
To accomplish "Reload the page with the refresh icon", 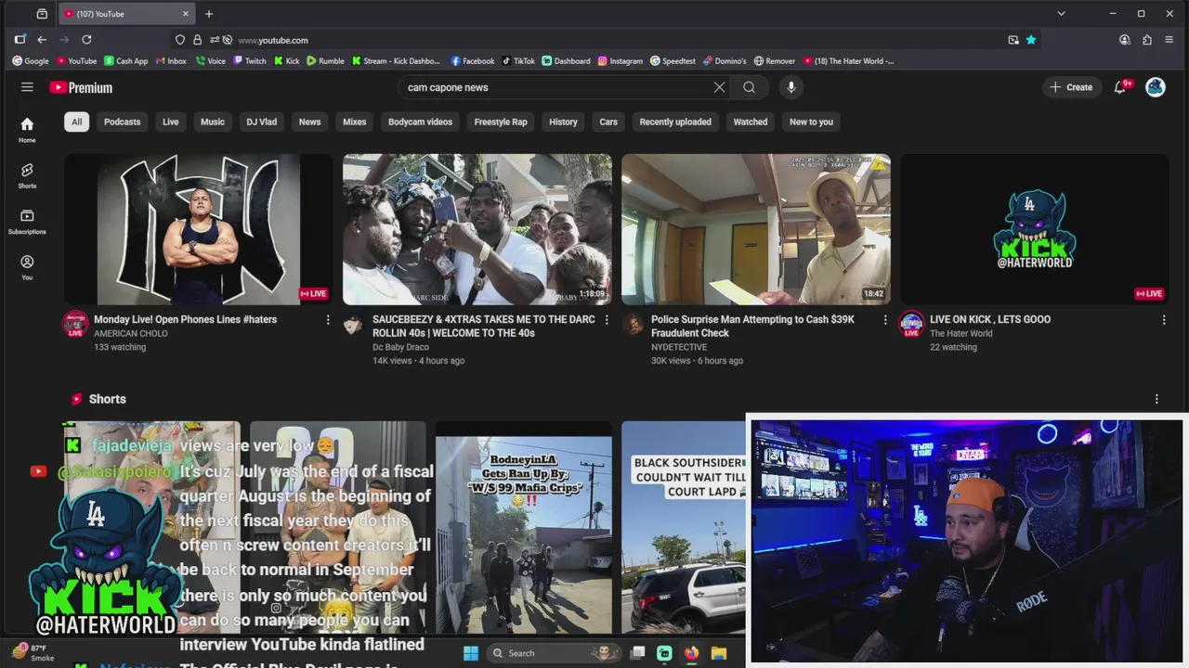I will [86, 40].
